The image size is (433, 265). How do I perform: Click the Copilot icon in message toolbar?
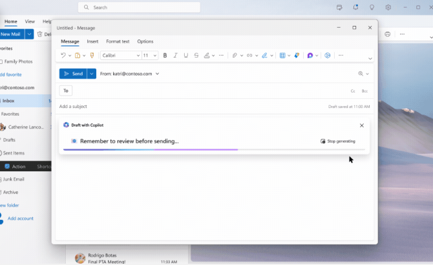(328, 56)
